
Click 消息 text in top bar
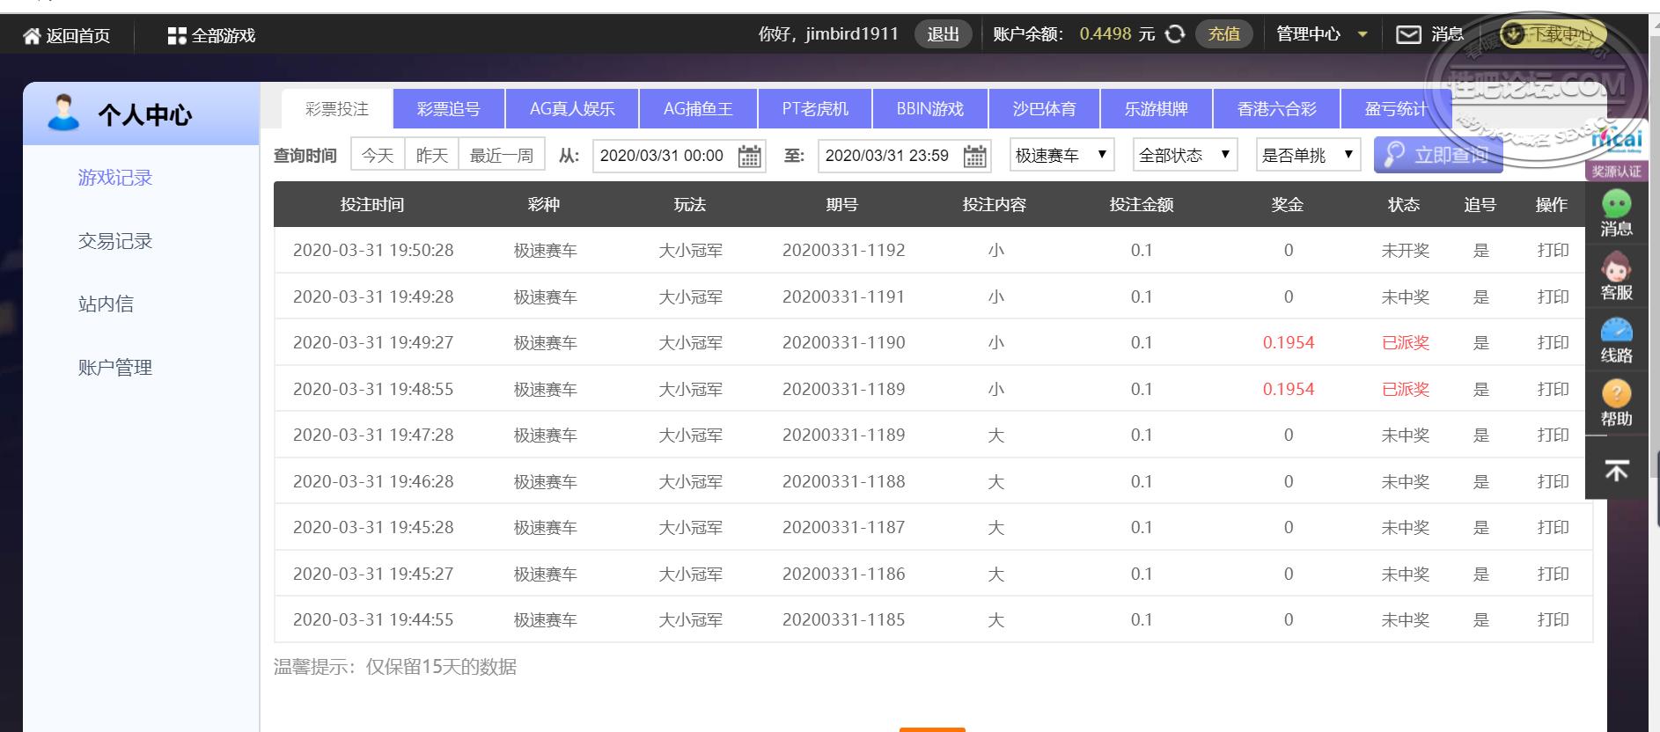(1447, 34)
